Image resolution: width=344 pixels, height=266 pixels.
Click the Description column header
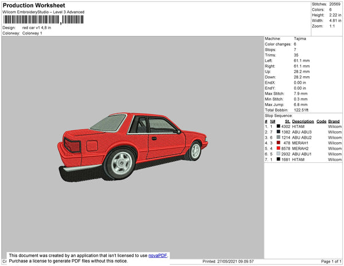point(303,121)
